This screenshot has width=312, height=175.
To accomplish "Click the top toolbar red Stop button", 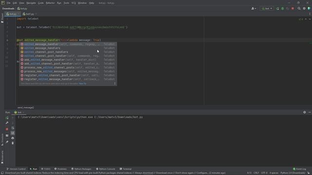I will (292, 9).
